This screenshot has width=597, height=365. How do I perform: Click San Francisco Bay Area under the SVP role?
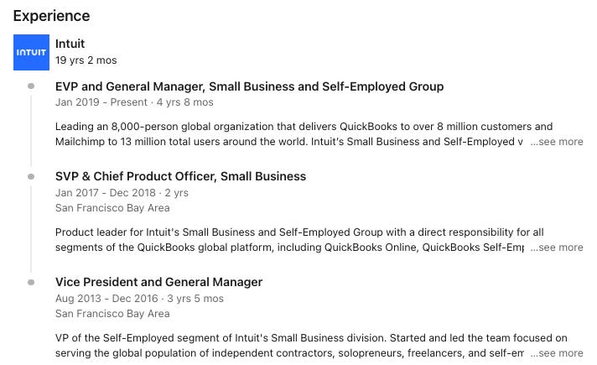point(112,207)
